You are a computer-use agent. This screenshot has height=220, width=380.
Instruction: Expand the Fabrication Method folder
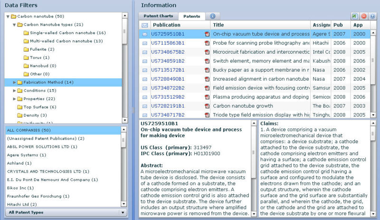coord(14,82)
